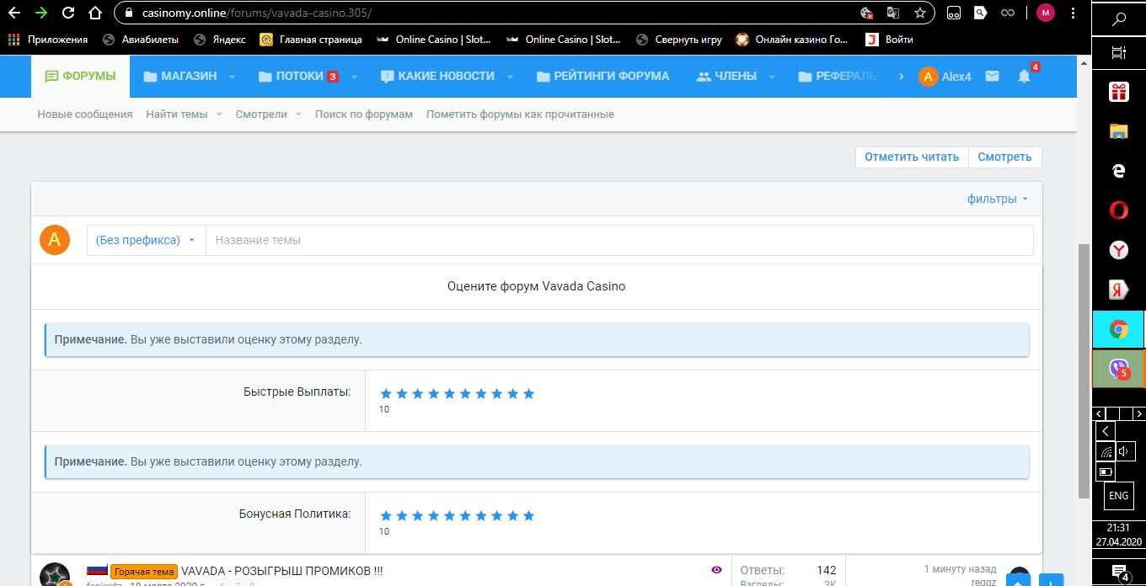Viewport: 1146px width, 586px height.
Task: Open Task View on the taskbar
Action: coord(1119,53)
